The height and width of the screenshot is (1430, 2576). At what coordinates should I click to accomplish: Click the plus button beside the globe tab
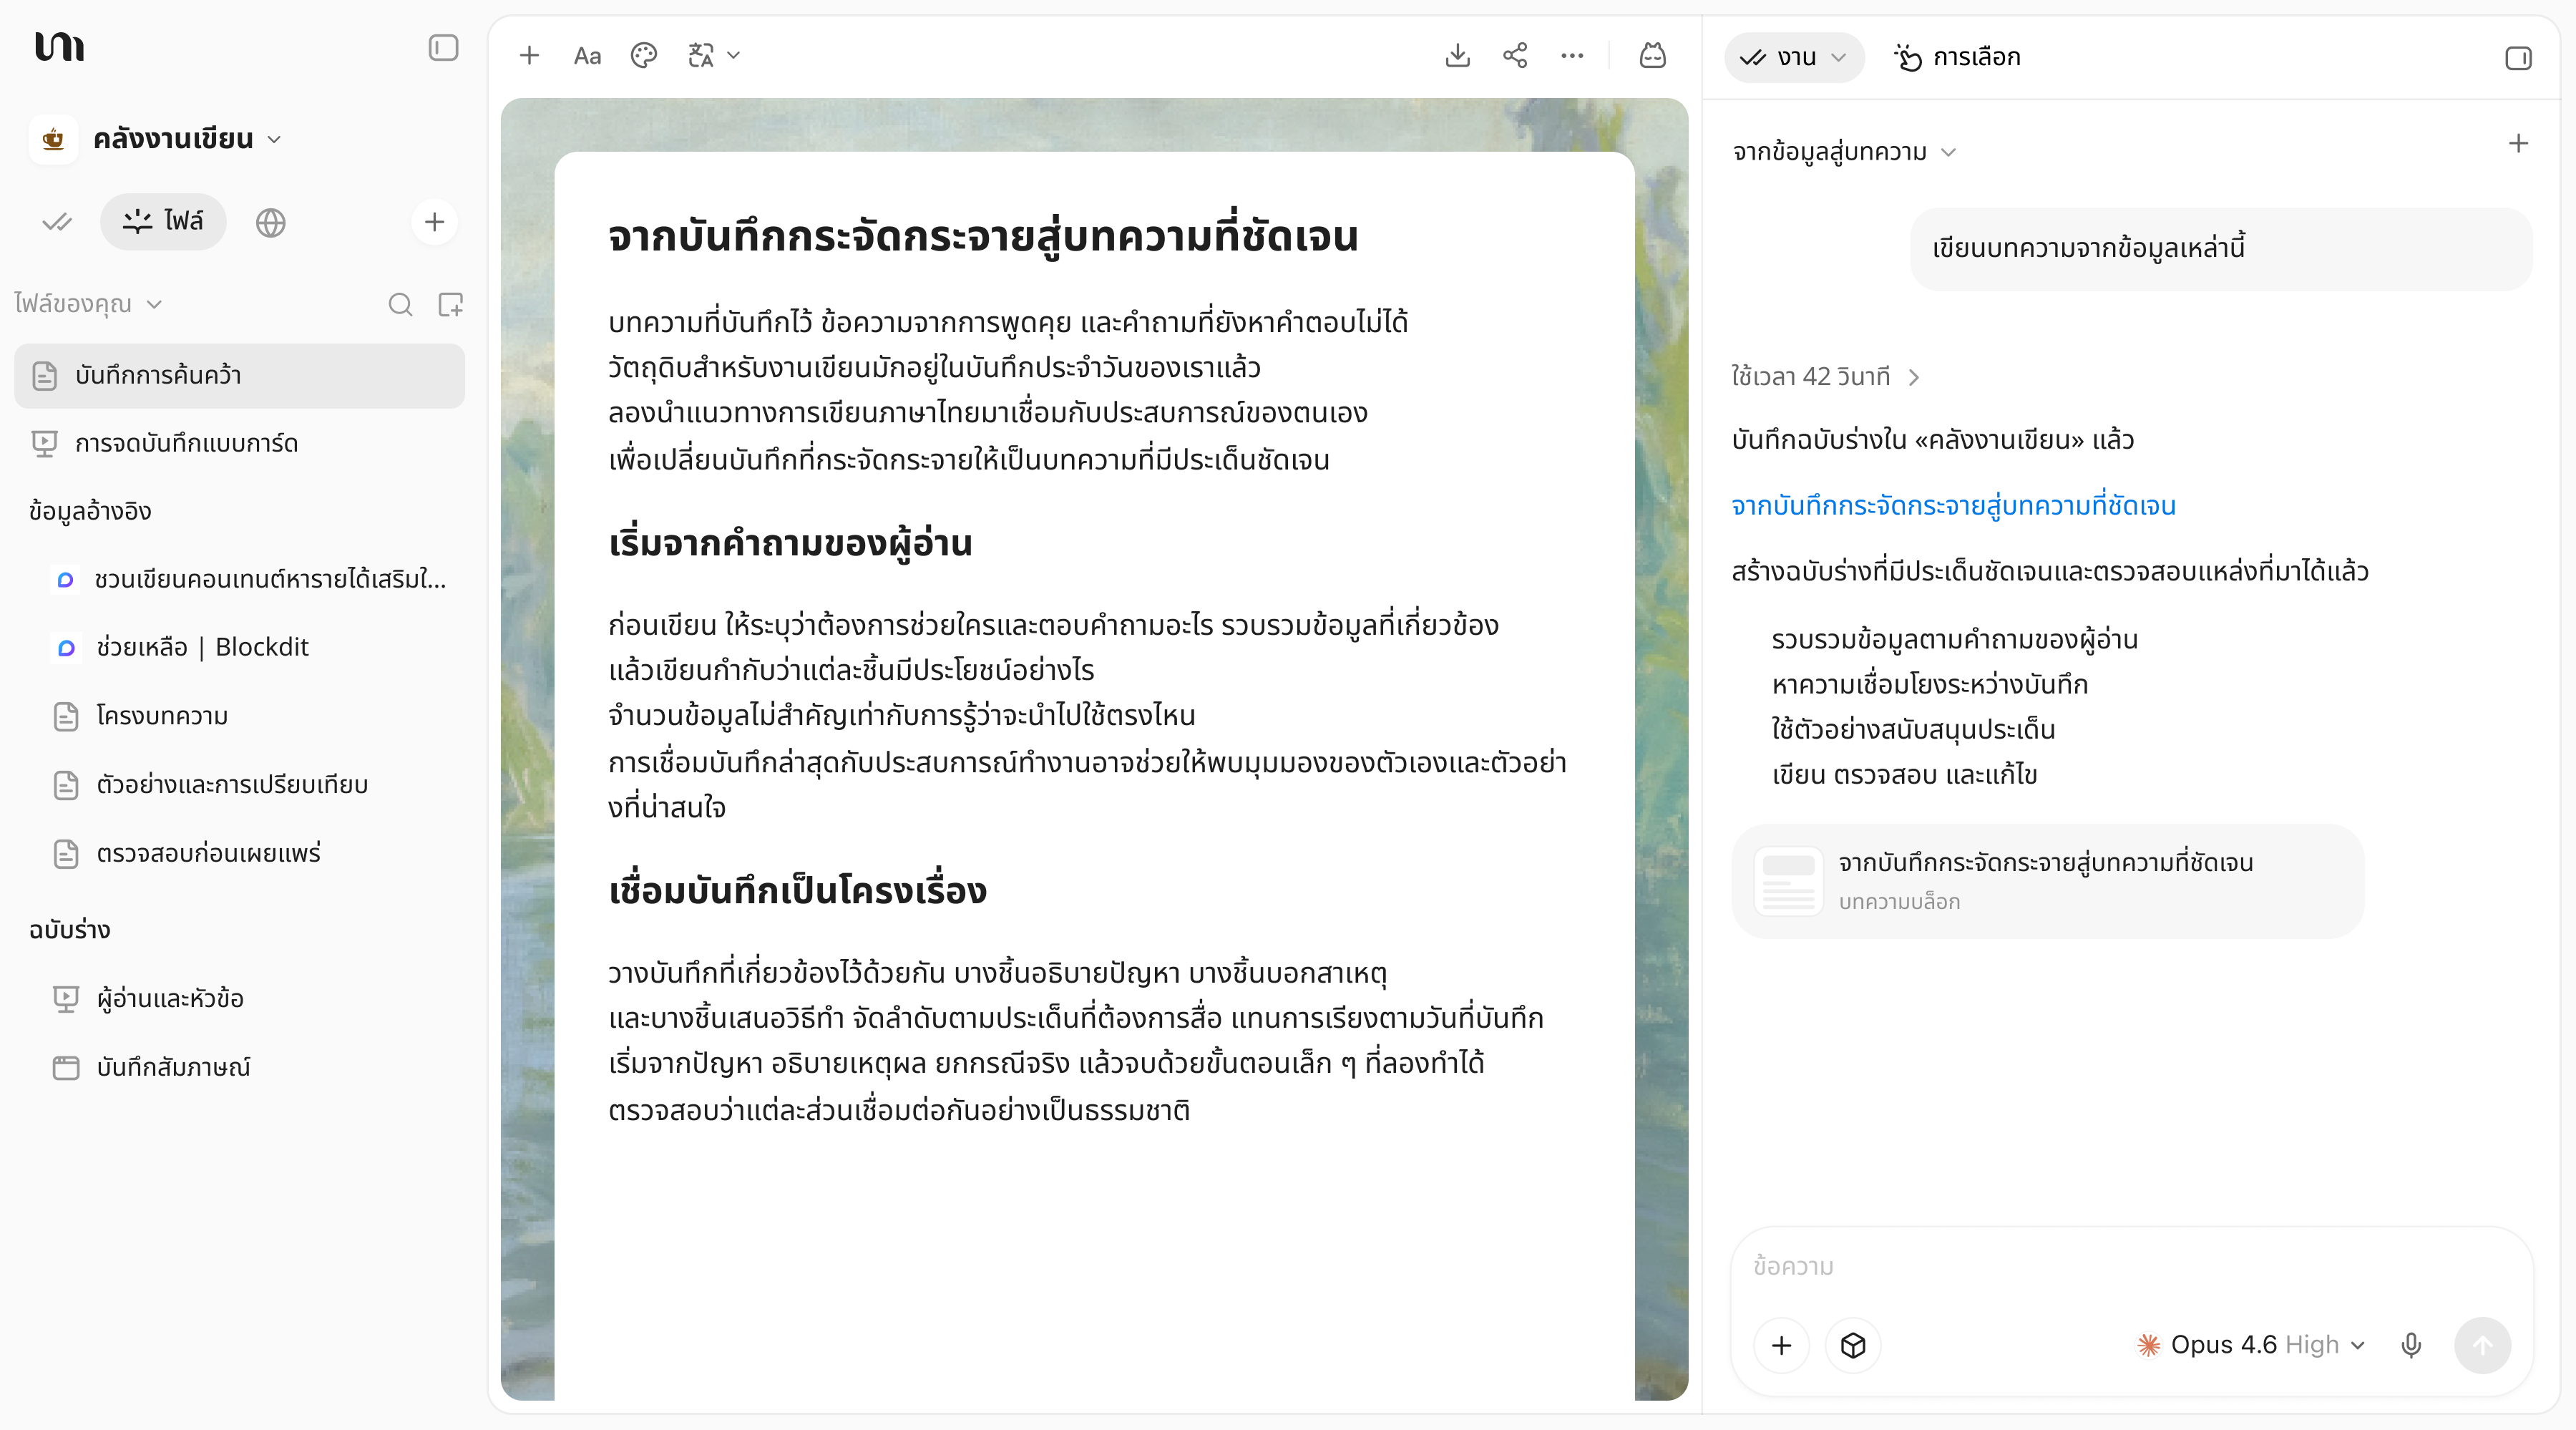pos(434,222)
